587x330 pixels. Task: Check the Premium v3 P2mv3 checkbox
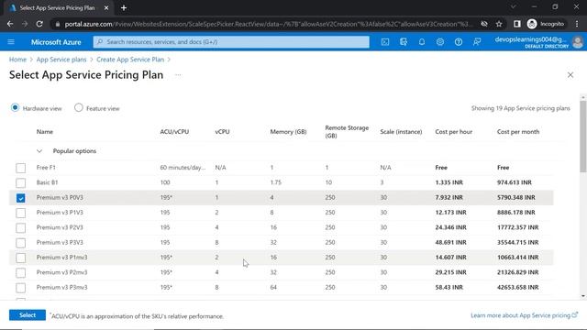[20, 272]
